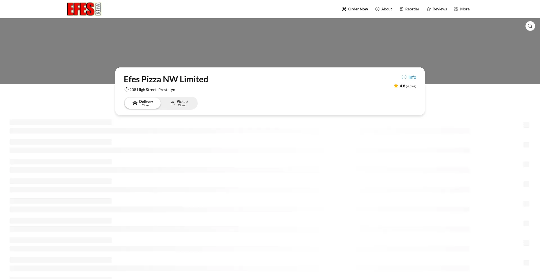
Task: Click the Reorder receipt icon
Action: point(401,9)
